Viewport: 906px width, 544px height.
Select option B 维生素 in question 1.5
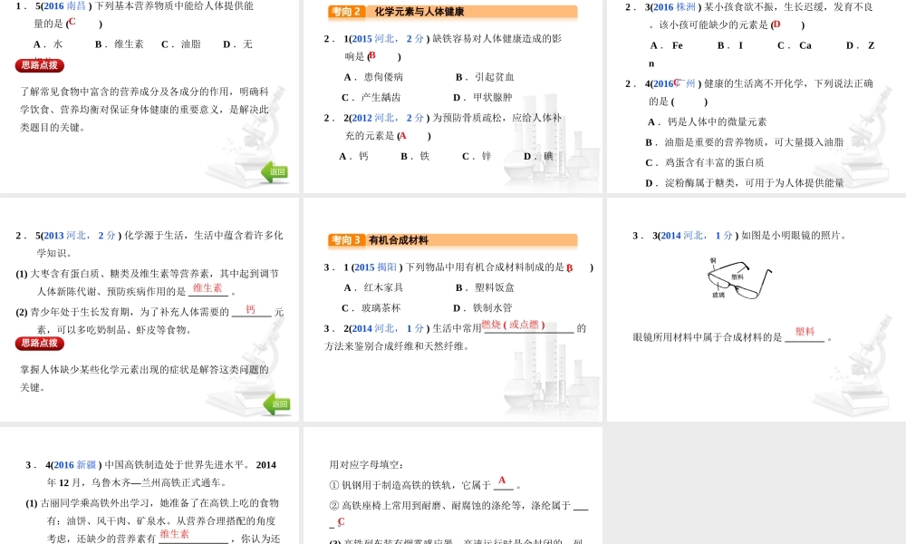click(x=120, y=44)
